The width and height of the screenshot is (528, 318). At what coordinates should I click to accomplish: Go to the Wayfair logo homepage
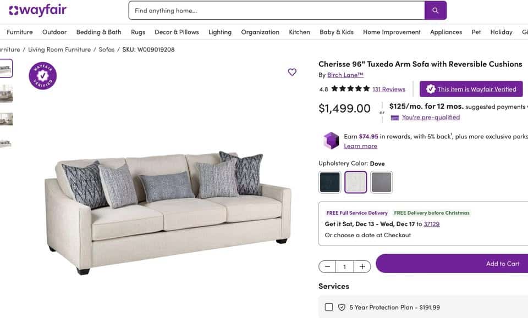pyautogui.click(x=38, y=10)
